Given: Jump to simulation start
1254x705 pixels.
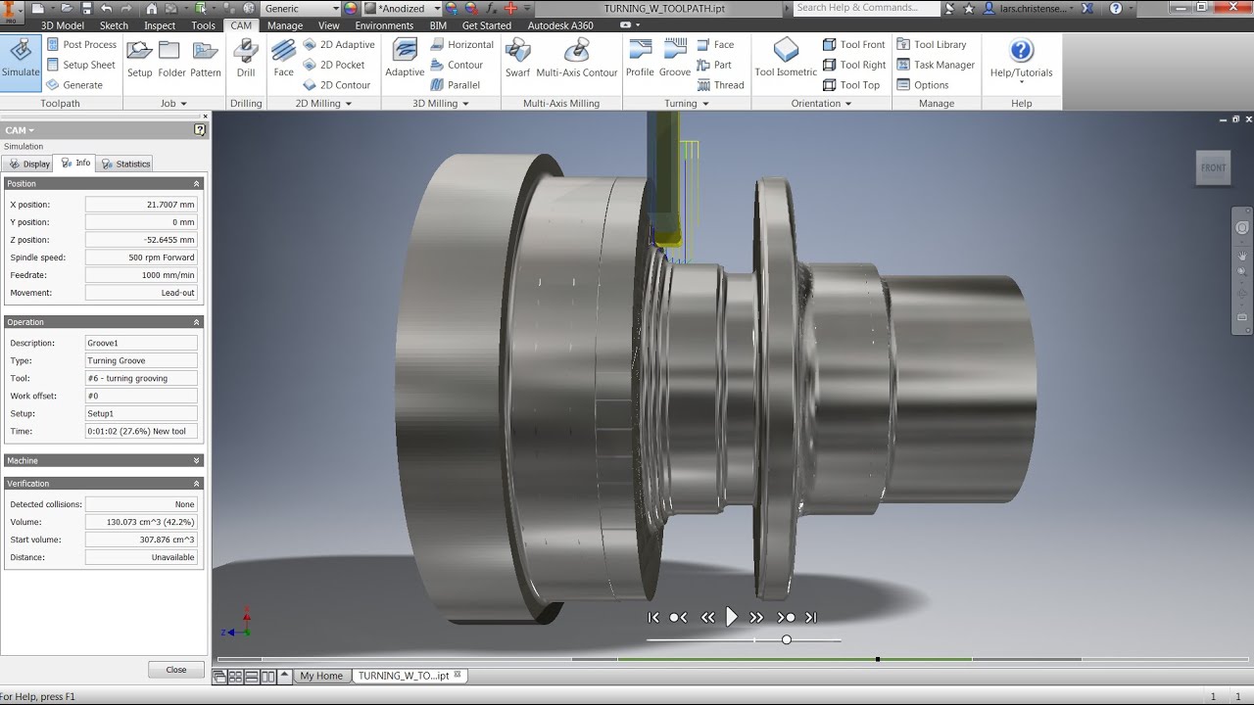Looking at the screenshot, I should (653, 617).
